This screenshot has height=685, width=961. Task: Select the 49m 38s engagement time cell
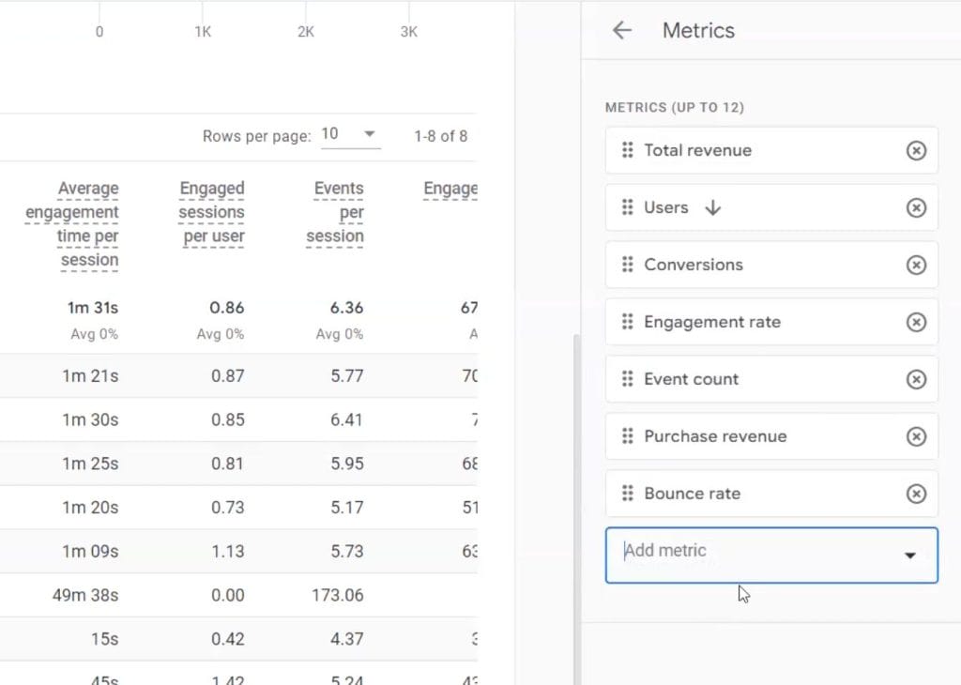pos(85,595)
